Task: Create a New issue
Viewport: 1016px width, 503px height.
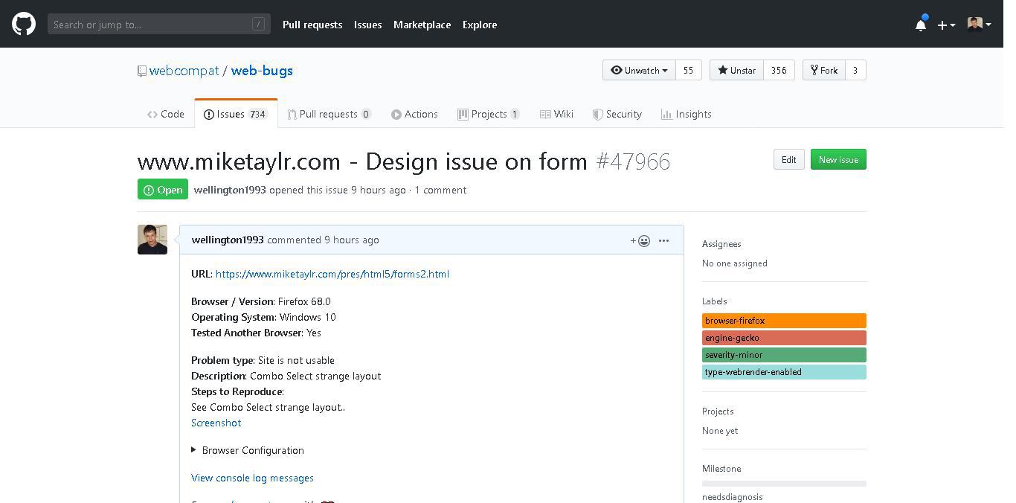Action: pyautogui.click(x=838, y=159)
